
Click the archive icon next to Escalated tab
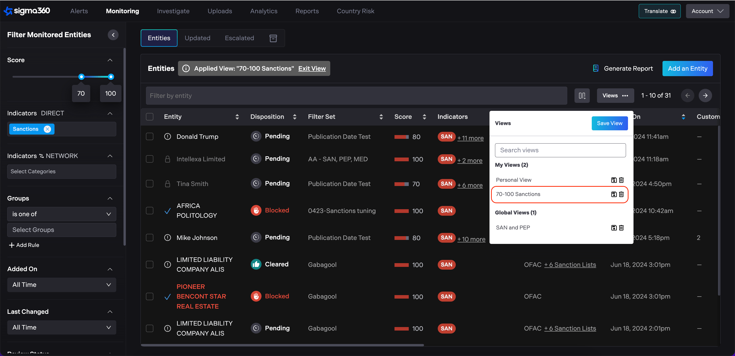[x=273, y=38]
